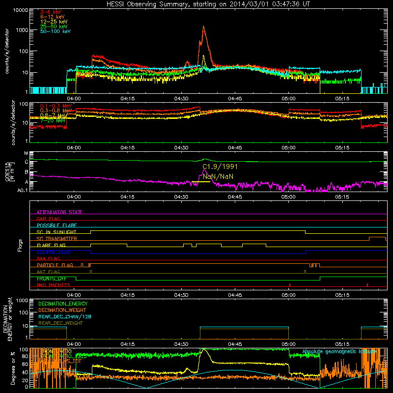
Task: Click the 'REAR_DEC_CHAN/128' legend entry
Action: (65, 316)
